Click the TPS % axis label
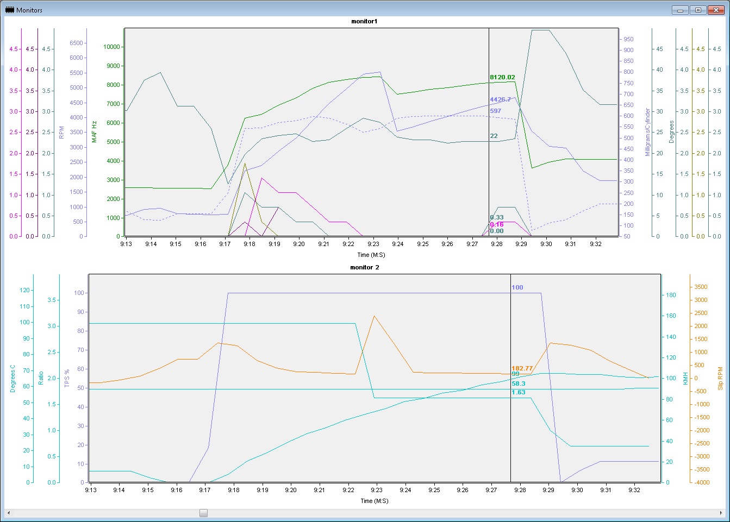 click(67, 378)
